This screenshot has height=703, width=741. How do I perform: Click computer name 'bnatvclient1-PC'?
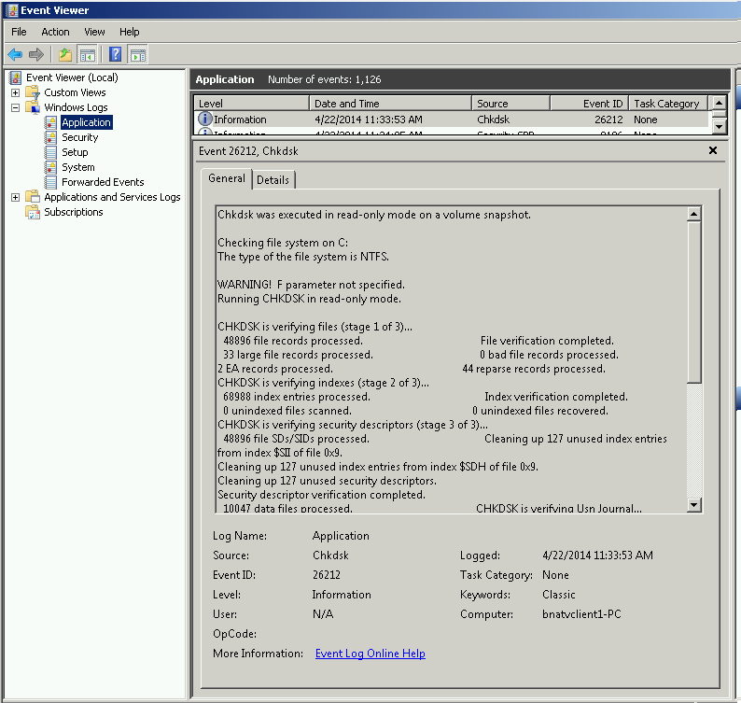point(581,614)
